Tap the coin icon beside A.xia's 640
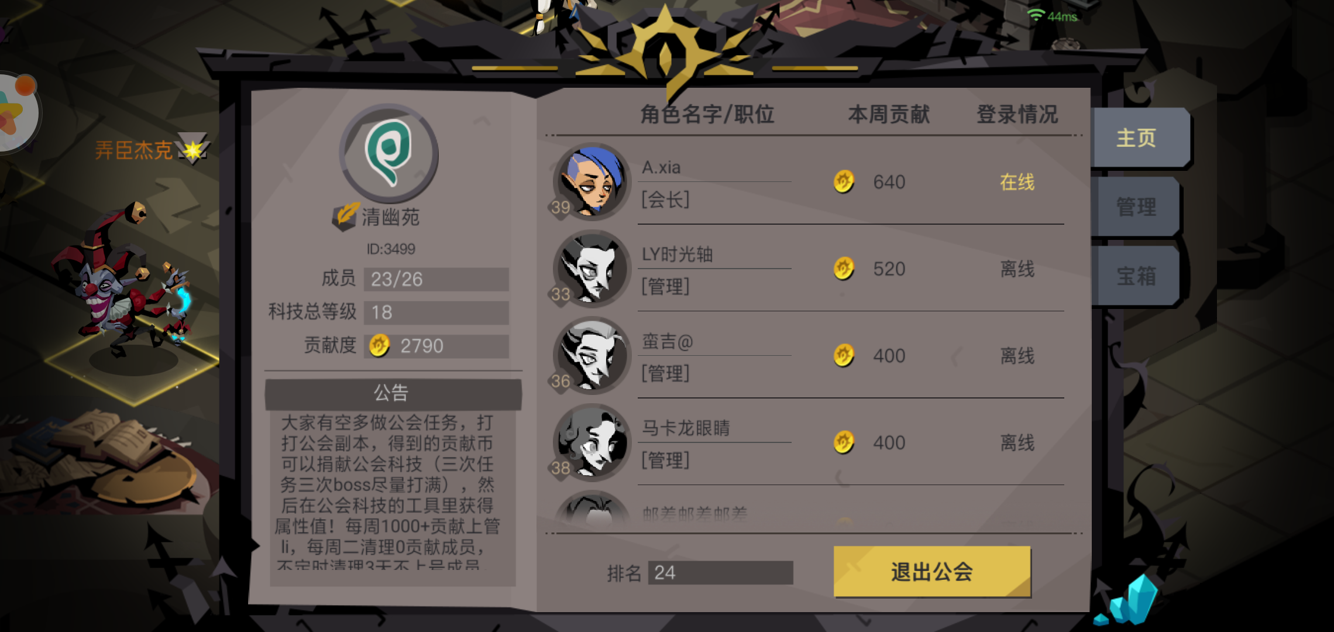Screen dimensions: 1334x632 [x=844, y=182]
